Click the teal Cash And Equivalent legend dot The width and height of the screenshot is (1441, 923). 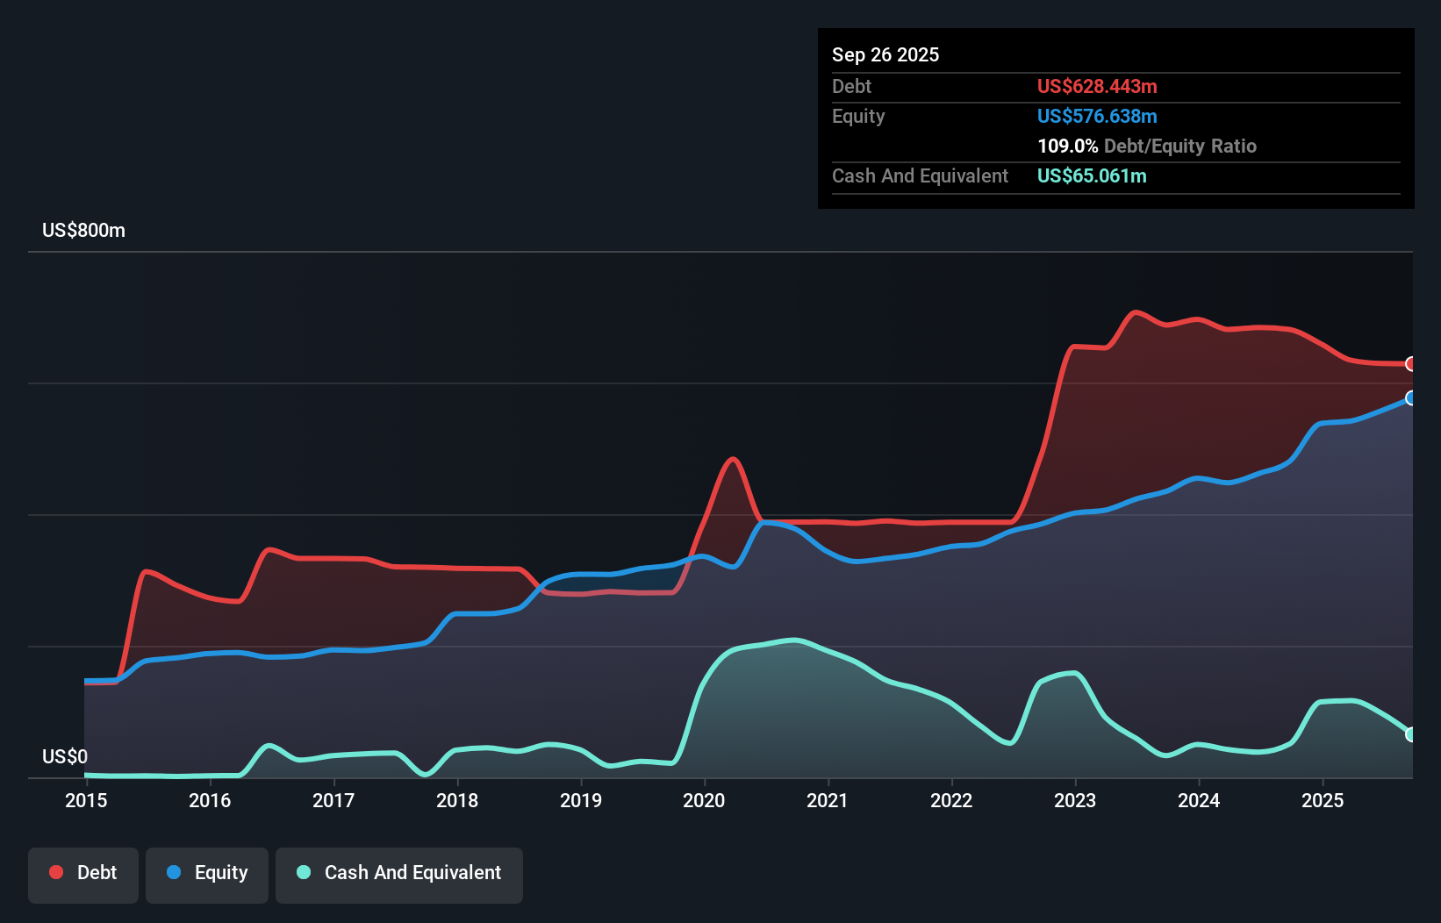pos(303,872)
